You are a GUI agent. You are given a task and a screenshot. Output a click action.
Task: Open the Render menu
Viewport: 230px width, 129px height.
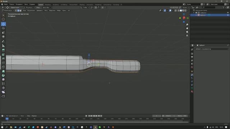(x=19, y=4)
